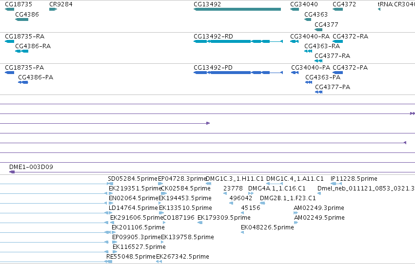Image resolution: width=415 pixels, height=264 pixels.
Task: Click protein CG4377-PA
Action: 318,92
